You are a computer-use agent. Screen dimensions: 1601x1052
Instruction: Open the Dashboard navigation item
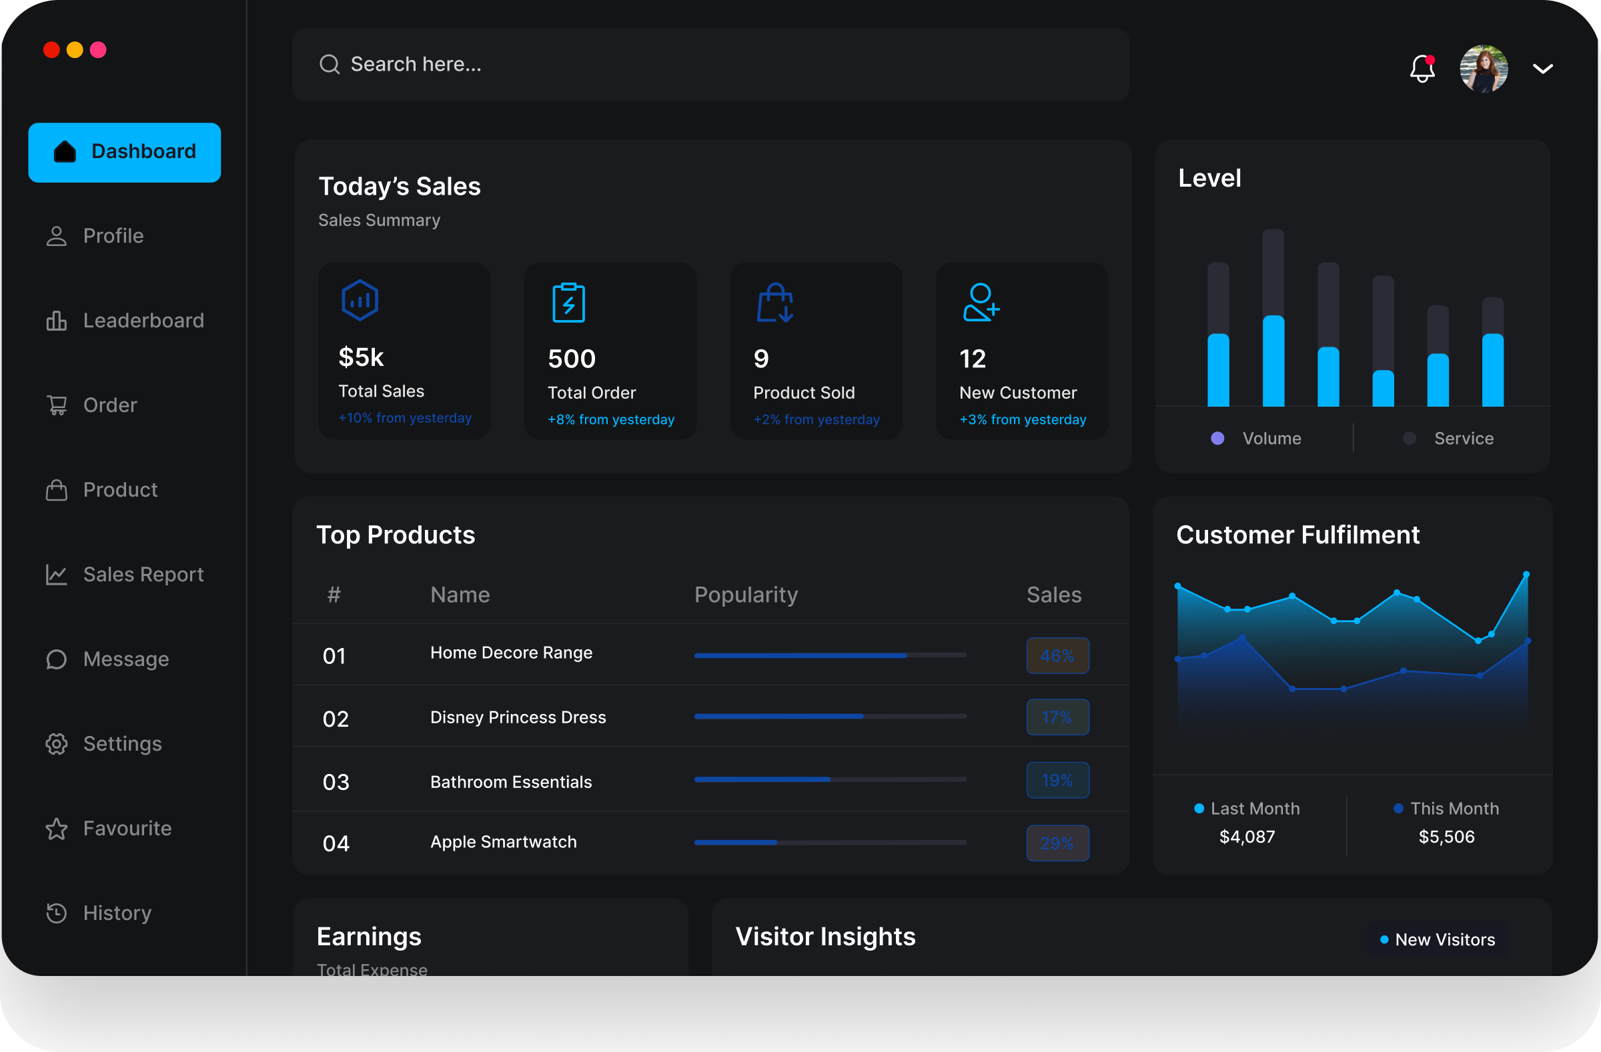125,152
